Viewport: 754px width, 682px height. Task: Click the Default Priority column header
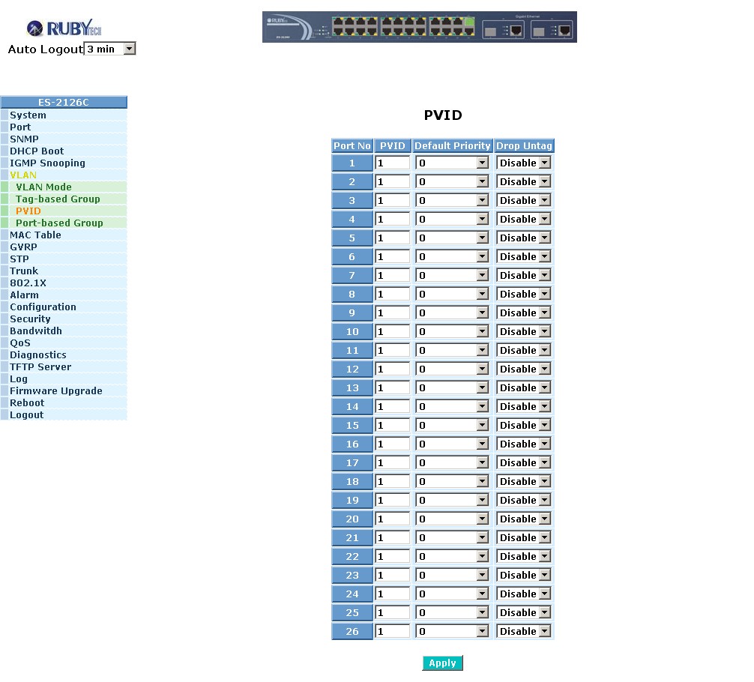point(452,145)
